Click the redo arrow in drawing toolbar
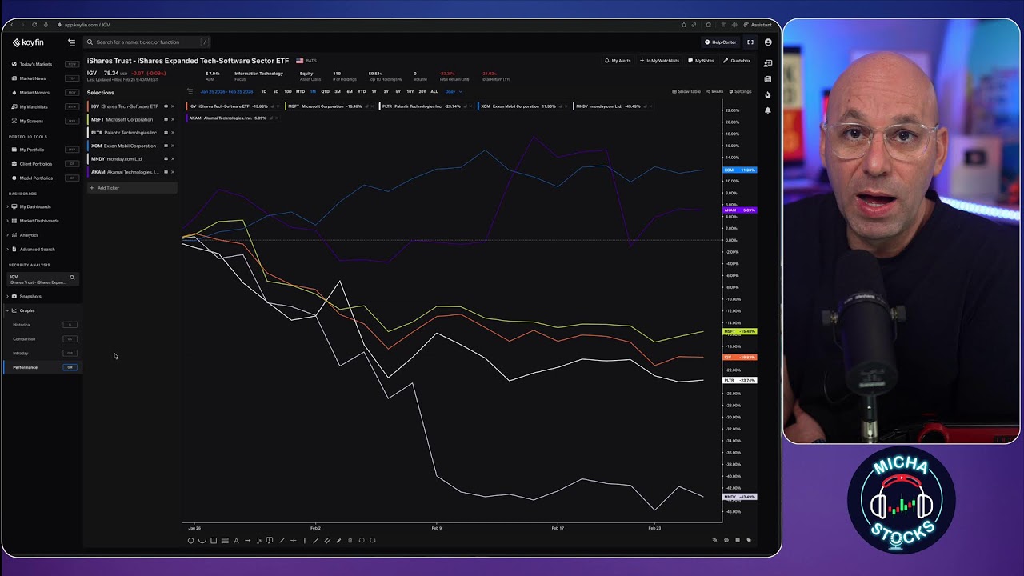The image size is (1024, 576). (x=373, y=540)
